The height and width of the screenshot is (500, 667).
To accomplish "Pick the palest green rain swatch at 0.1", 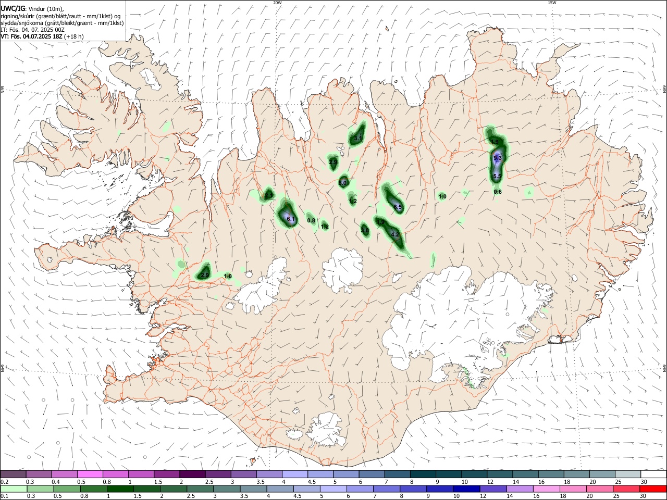I will 14,489.
